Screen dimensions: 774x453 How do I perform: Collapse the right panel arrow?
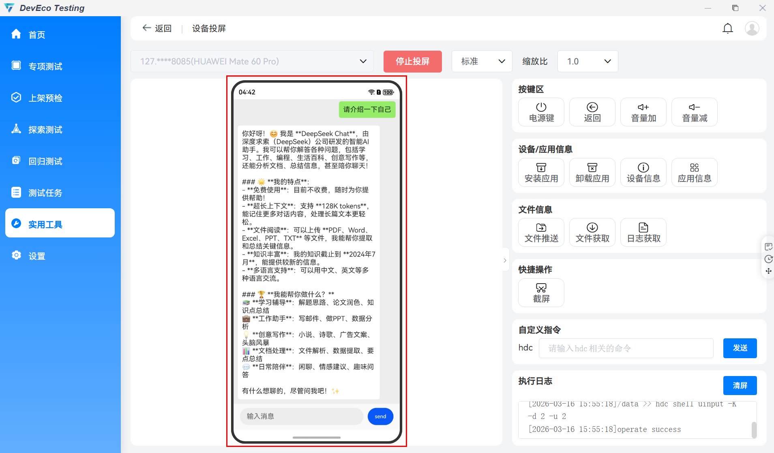(x=505, y=260)
